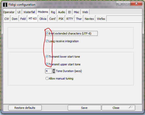Viewport: 145px width, 115px height.
Task: Open the Navtex modem tab
Action: pos(89,19)
